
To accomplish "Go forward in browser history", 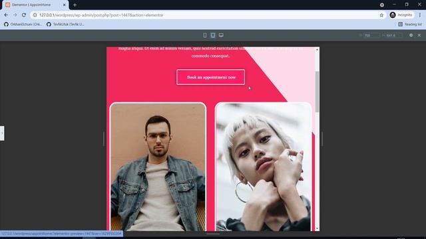I will [x=15, y=15].
